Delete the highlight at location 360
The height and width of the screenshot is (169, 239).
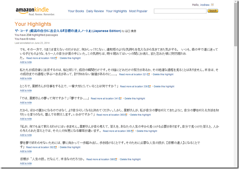click(x=141, y=115)
